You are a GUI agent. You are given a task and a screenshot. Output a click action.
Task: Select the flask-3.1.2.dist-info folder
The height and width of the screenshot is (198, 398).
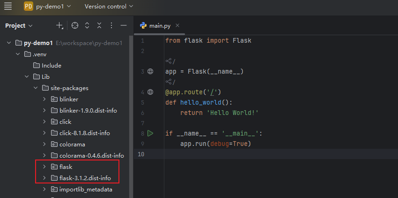coord(85,178)
